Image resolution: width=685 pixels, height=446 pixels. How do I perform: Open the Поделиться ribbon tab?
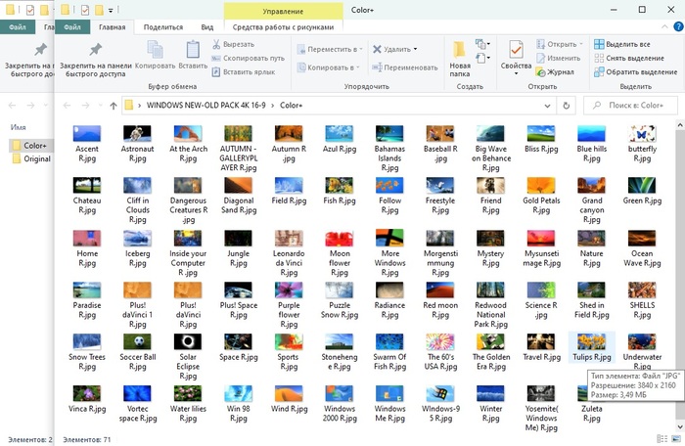(162, 28)
